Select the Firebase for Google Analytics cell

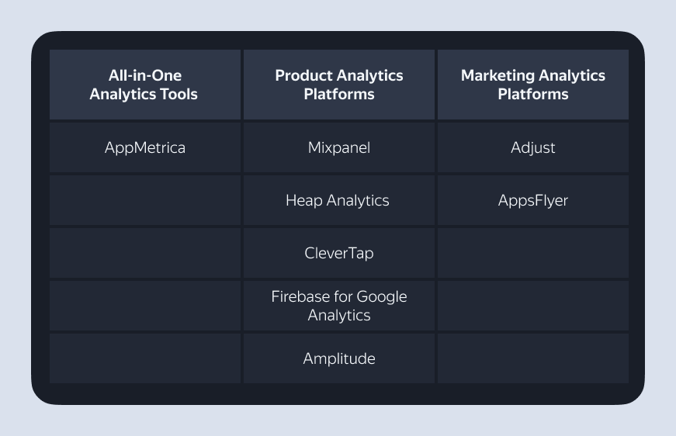coord(339,306)
